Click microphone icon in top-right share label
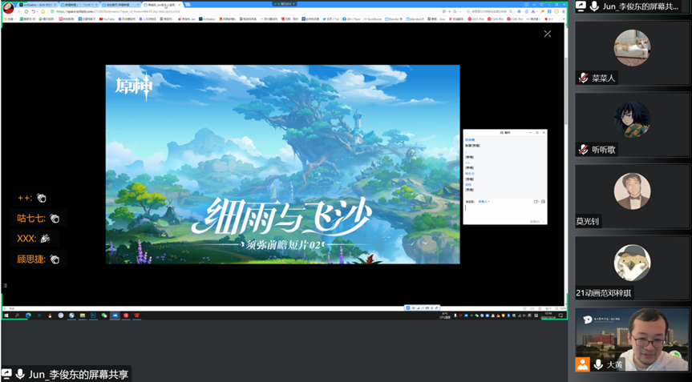This screenshot has height=382, width=692. 594,6
